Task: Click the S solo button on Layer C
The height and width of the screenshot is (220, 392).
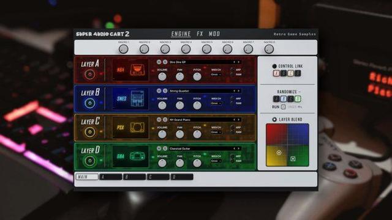Action: (x=165, y=120)
